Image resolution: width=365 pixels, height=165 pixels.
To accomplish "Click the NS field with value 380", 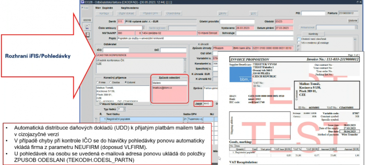I will 126,33.
